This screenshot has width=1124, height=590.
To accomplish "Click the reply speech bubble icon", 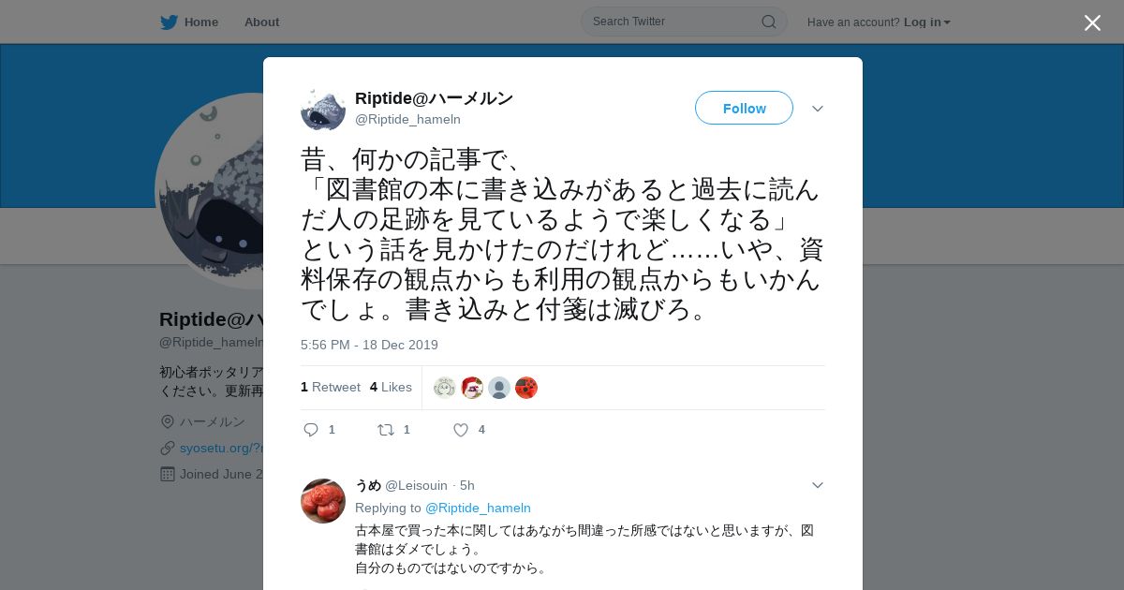I will pos(311,430).
